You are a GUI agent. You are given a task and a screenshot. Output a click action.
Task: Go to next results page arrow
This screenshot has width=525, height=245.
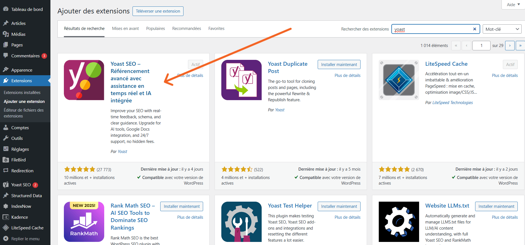pos(510,46)
